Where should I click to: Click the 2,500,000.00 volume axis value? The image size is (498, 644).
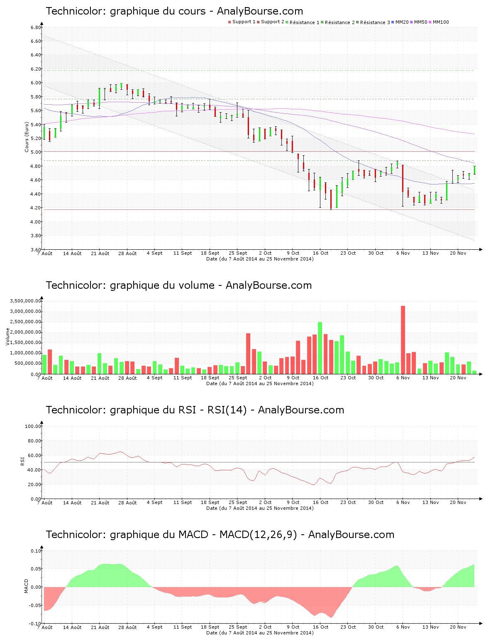(x=25, y=322)
